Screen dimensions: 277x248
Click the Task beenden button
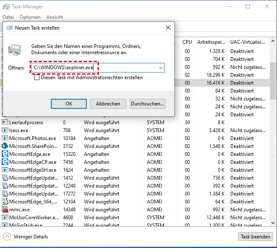(256, 237)
